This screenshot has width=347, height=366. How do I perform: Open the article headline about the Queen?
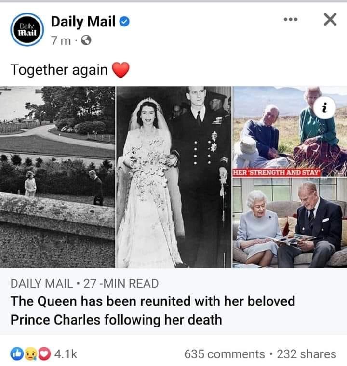pos(153,310)
